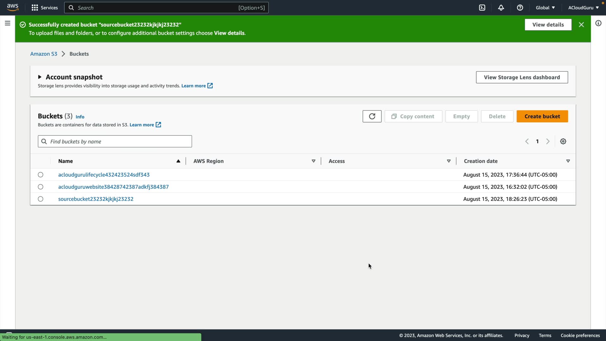Open the info panel icon
606x341 pixels.
[x=598, y=23]
